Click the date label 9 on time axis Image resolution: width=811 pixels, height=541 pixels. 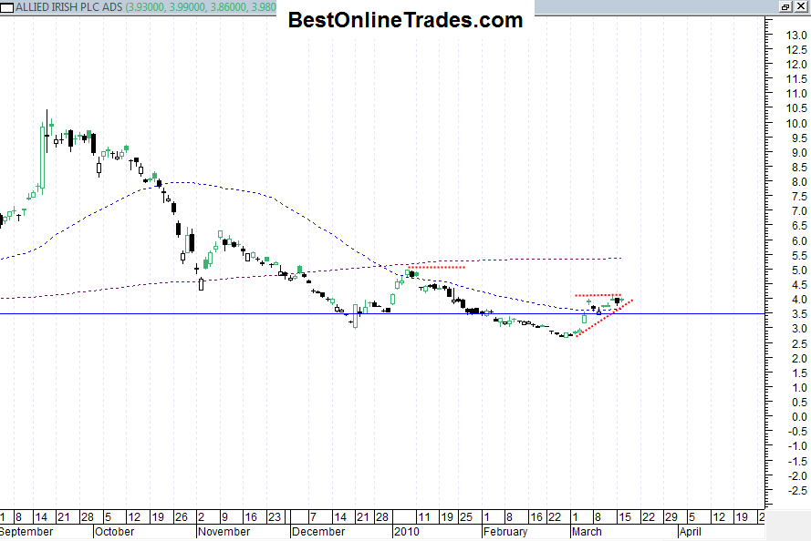(x=224, y=517)
